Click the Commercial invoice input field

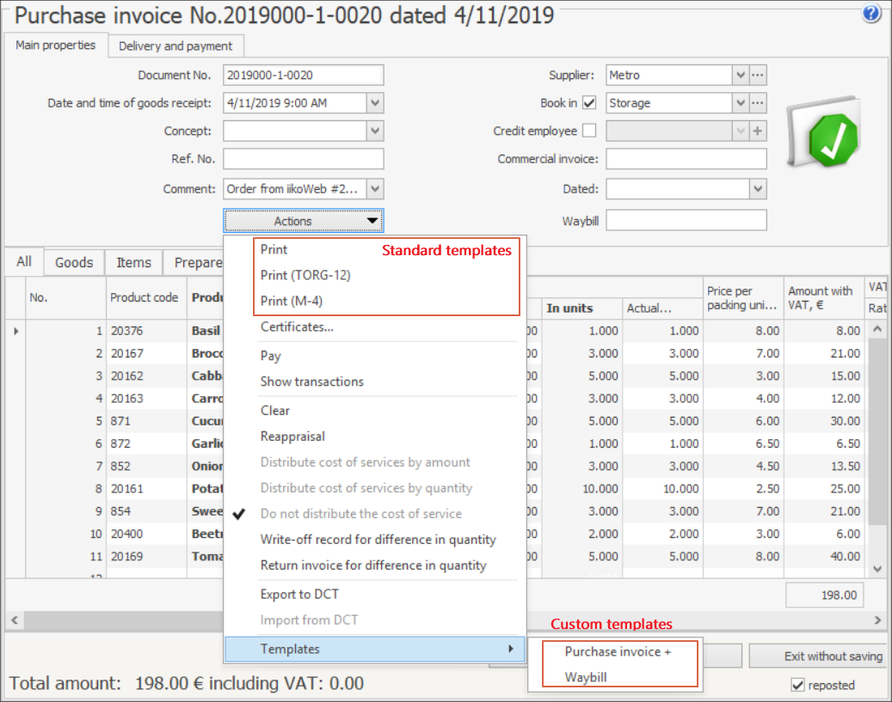point(686,160)
